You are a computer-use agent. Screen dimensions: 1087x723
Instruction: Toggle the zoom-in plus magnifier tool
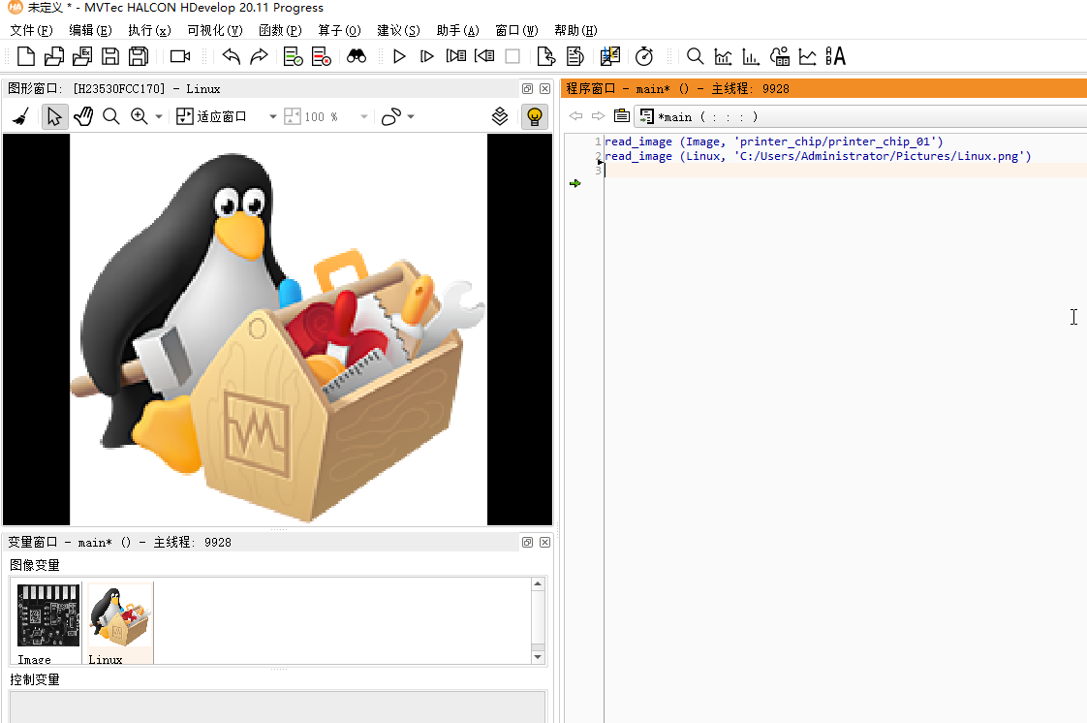(x=140, y=116)
